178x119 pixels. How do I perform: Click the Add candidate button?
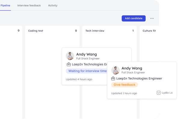133,18
